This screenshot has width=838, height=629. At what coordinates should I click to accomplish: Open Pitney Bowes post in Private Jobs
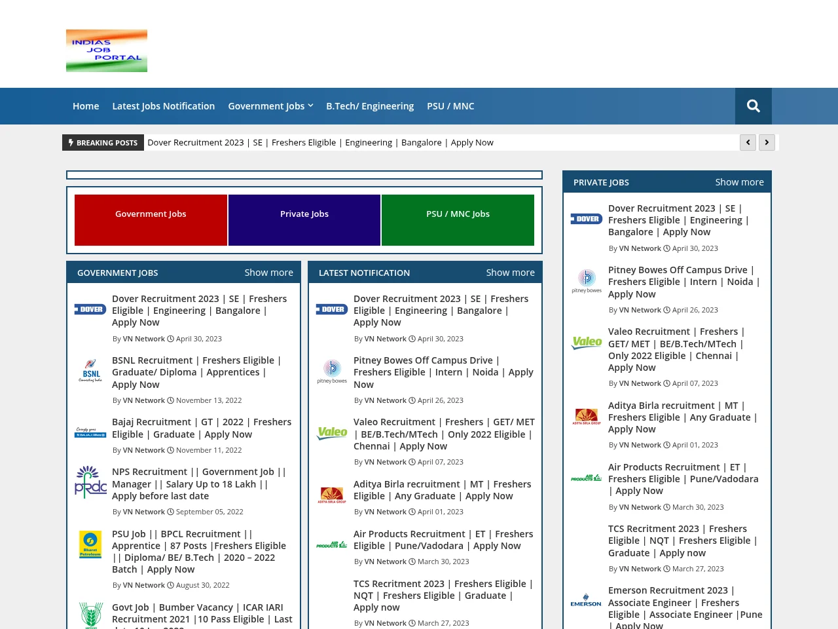684,282
